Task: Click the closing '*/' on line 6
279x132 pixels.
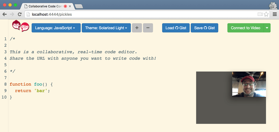Action: tap(12, 71)
